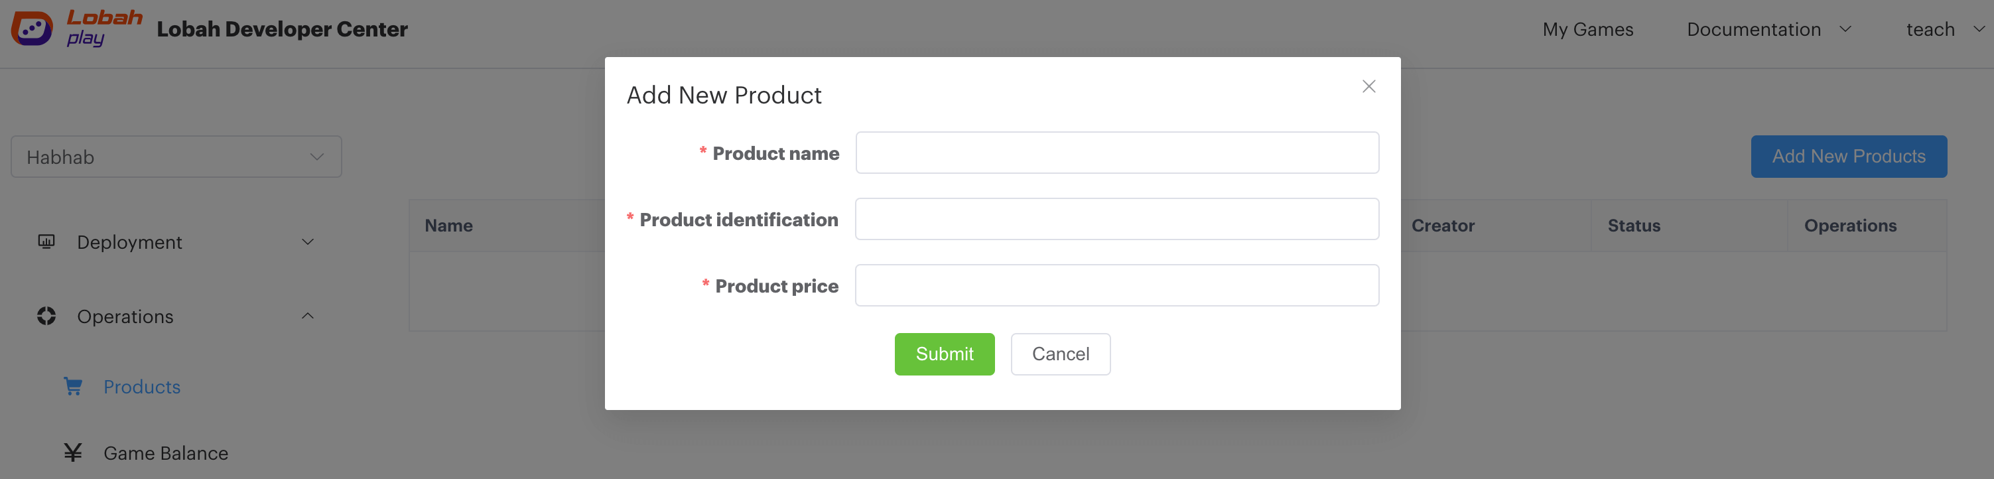The height and width of the screenshot is (479, 1994).
Task: Open the teach user account dropdown
Action: [1944, 29]
